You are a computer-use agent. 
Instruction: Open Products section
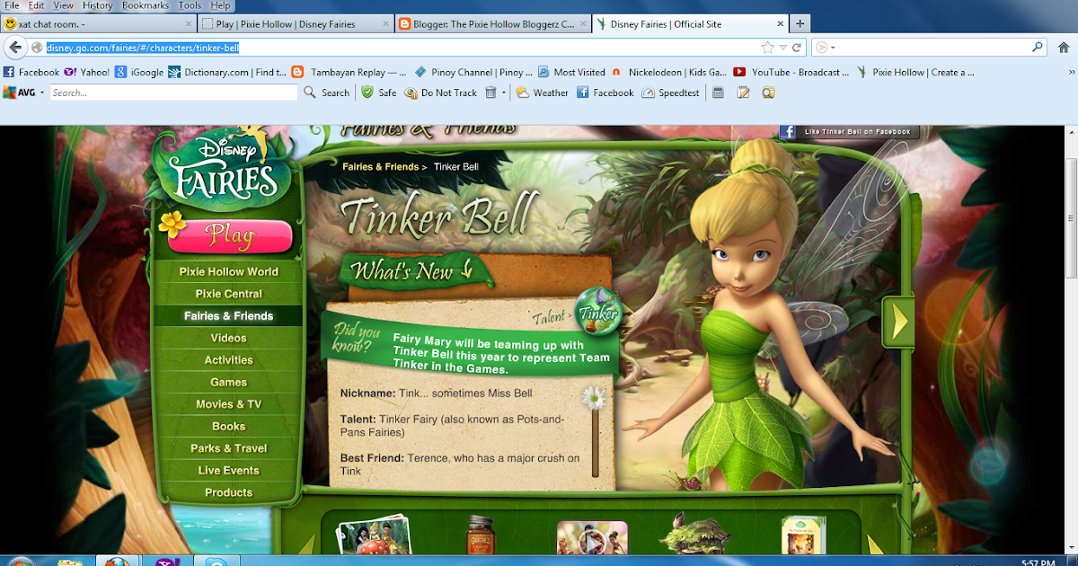point(228,492)
